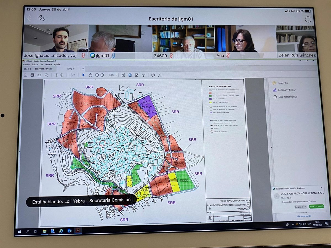This screenshot has height=248, width=331.
Task: Unmute participant 34609's microphone
Action: click(x=171, y=56)
